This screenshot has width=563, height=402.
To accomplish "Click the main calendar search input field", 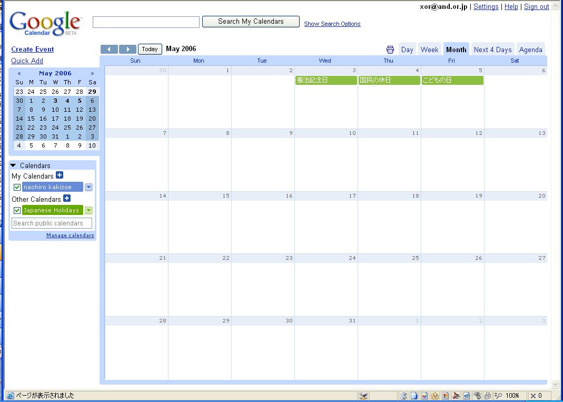I will 146,22.
